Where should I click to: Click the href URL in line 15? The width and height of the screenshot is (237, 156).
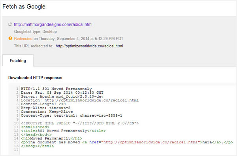(150, 142)
